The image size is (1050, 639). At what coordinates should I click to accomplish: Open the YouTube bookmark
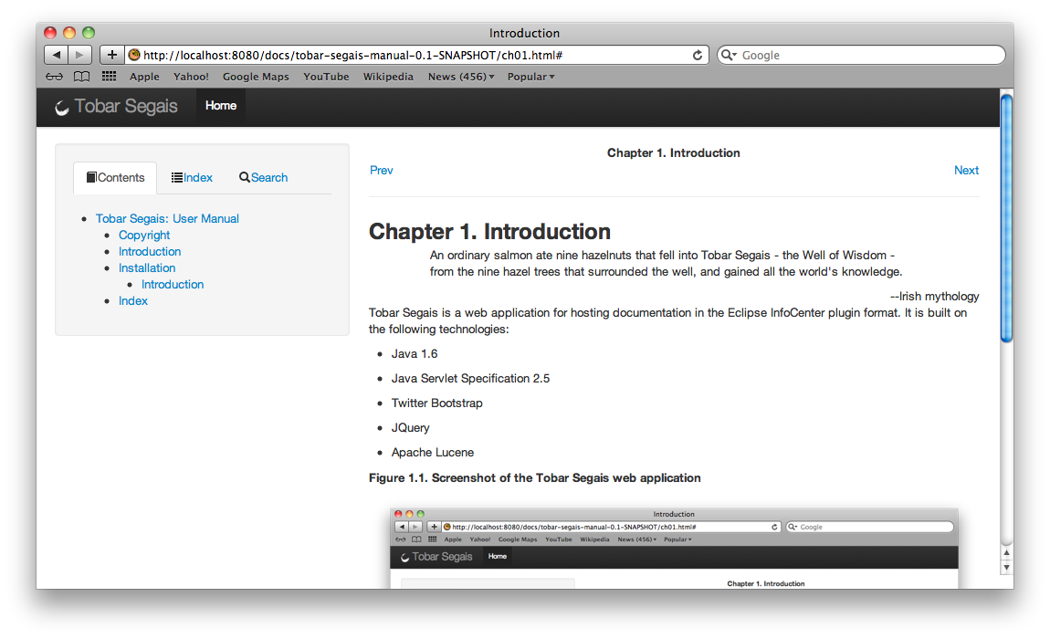(x=326, y=77)
